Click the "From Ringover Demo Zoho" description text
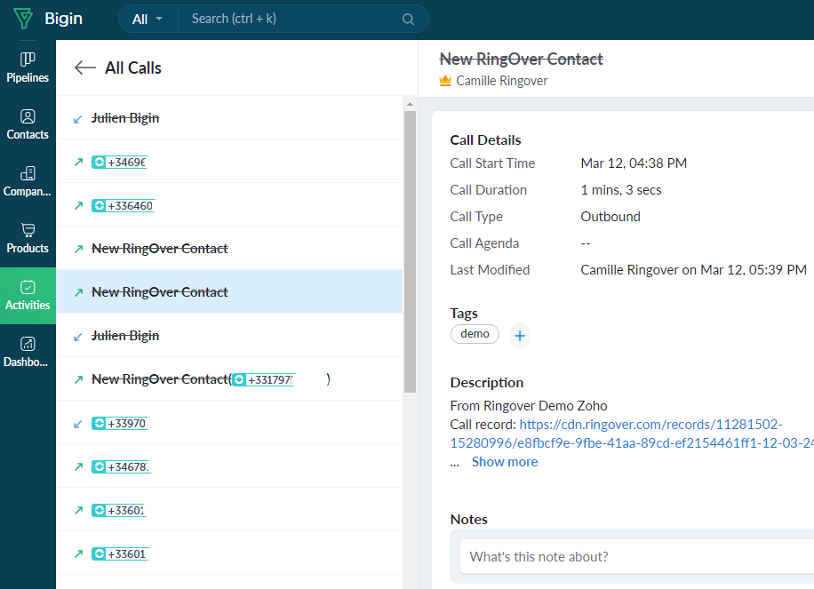This screenshot has width=814, height=589. point(529,406)
